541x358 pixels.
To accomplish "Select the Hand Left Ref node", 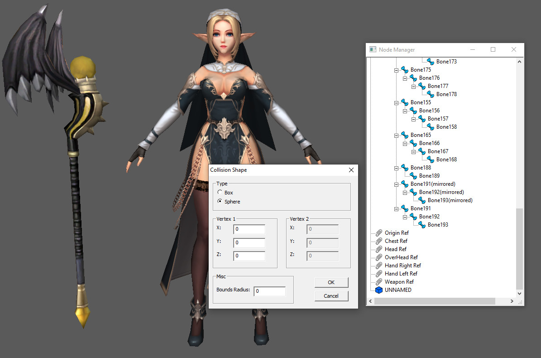I will (401, 274).
